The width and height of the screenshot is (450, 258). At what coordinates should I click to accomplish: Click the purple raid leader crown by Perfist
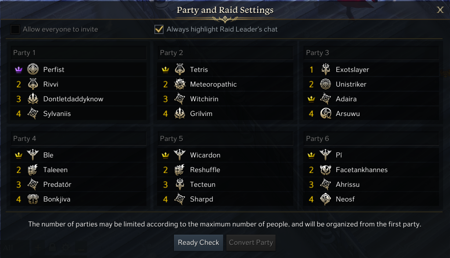(19, 69)
